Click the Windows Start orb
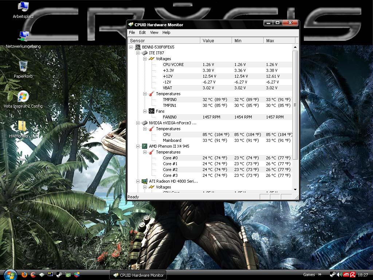The image size is (373, 280). click(x=10, y=275)
